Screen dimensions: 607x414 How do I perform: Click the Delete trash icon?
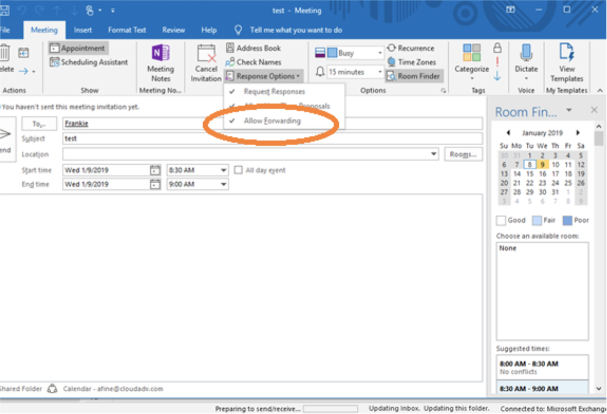[x=5, y=52]
